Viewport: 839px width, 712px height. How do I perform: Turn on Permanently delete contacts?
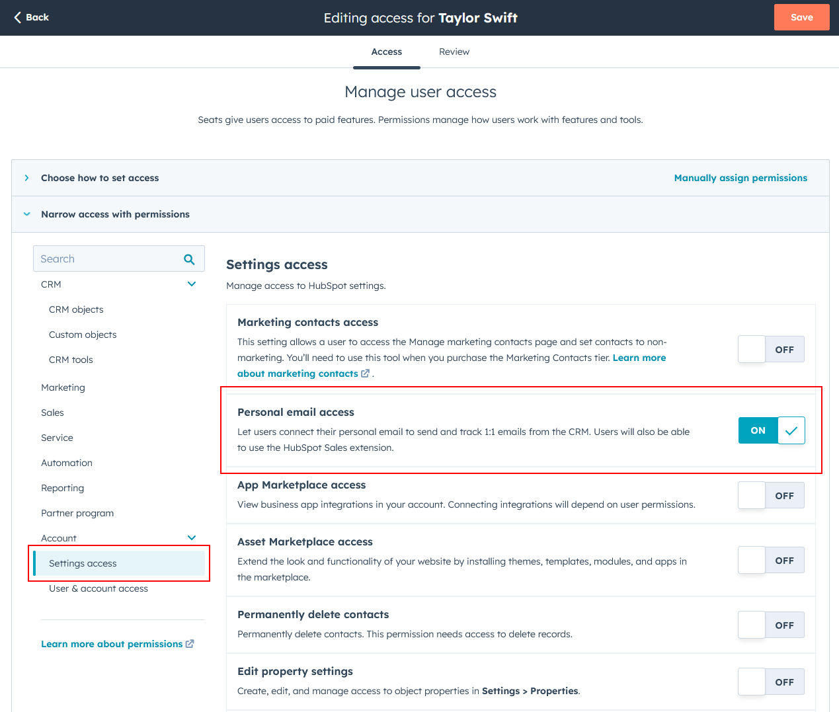point(771,625)
